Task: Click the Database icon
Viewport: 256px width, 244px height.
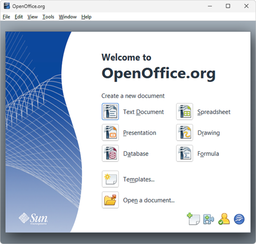Action: tap(110, 154)
